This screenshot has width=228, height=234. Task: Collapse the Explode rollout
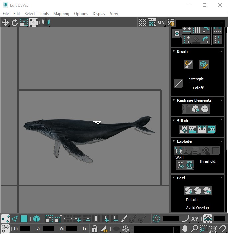point(174,141)
